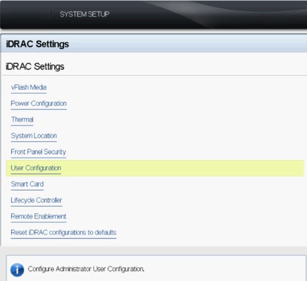
Task: Click the Configure Administrator User Configuration help text
Action: 86,269
